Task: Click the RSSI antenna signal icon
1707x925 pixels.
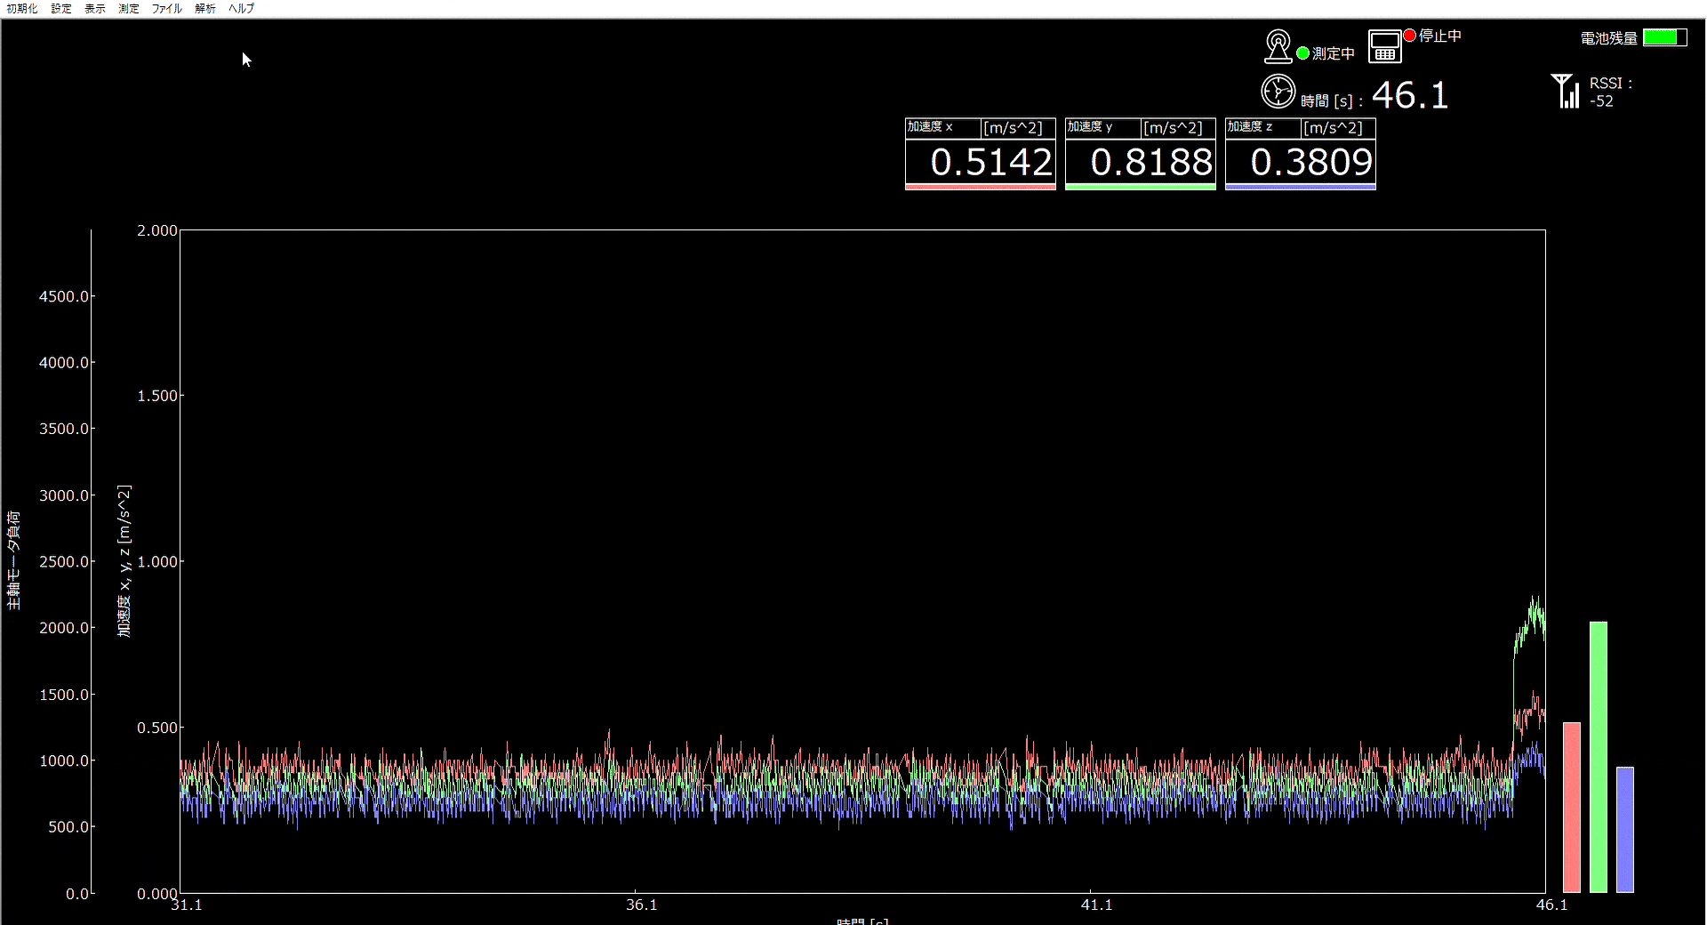Action: (x=1566, y=91)
